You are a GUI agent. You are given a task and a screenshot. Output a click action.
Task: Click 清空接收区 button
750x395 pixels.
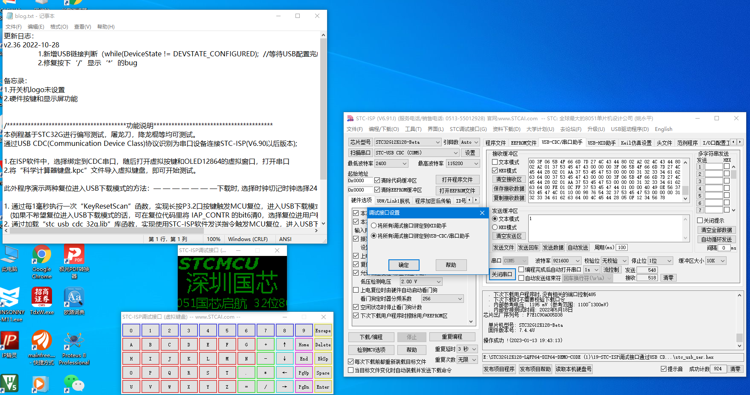[509, 179]
